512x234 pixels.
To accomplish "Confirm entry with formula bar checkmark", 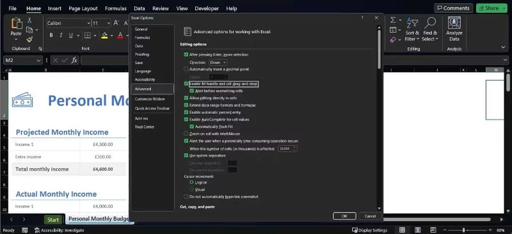I will 65,60.
